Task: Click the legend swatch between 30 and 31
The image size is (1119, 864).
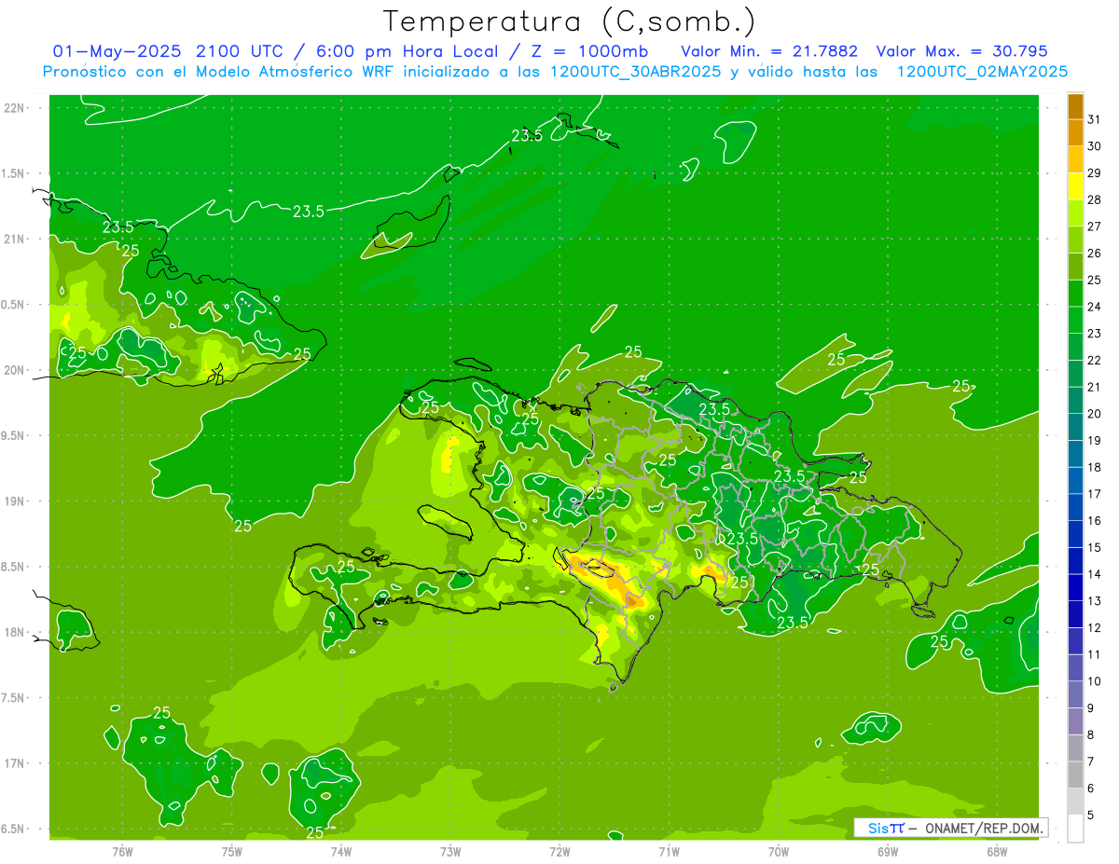Action: pos(1076,133)
